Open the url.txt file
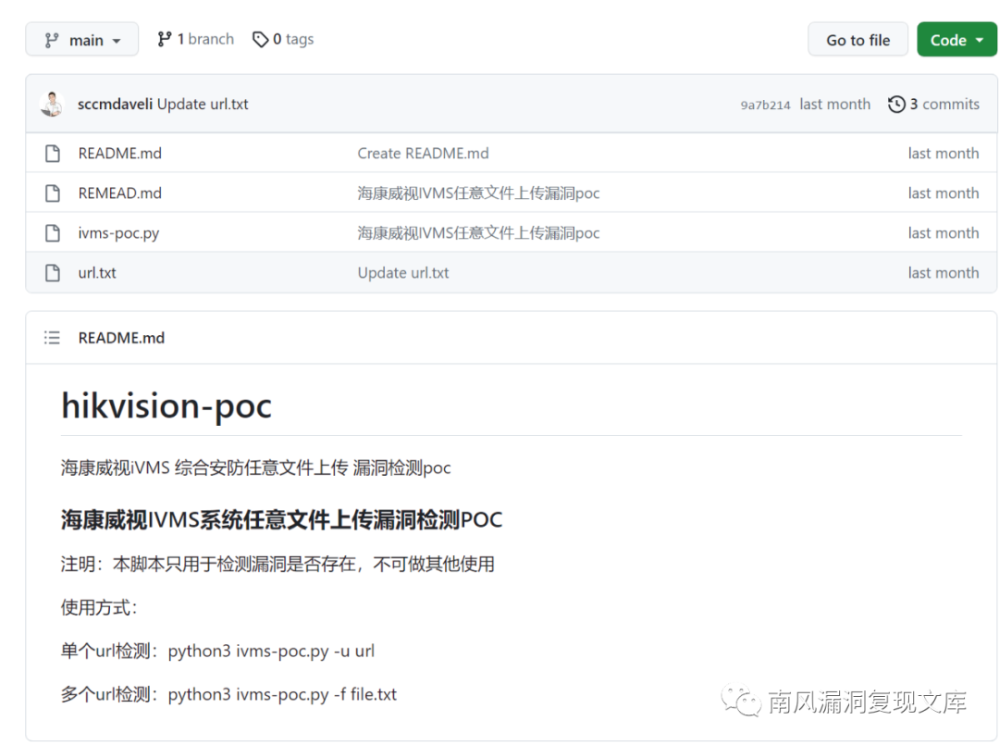 coord(97,273)
